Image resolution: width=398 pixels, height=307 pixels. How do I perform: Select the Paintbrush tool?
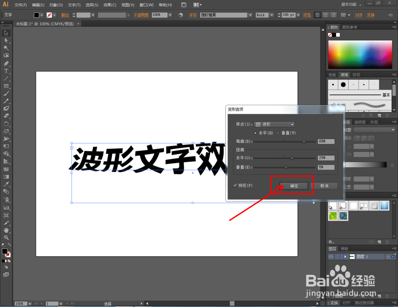click(6, 94)
